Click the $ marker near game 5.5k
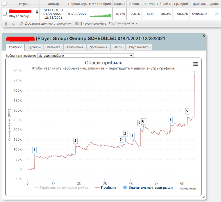This screenshot has height=202, width=221. coord(170,120)
